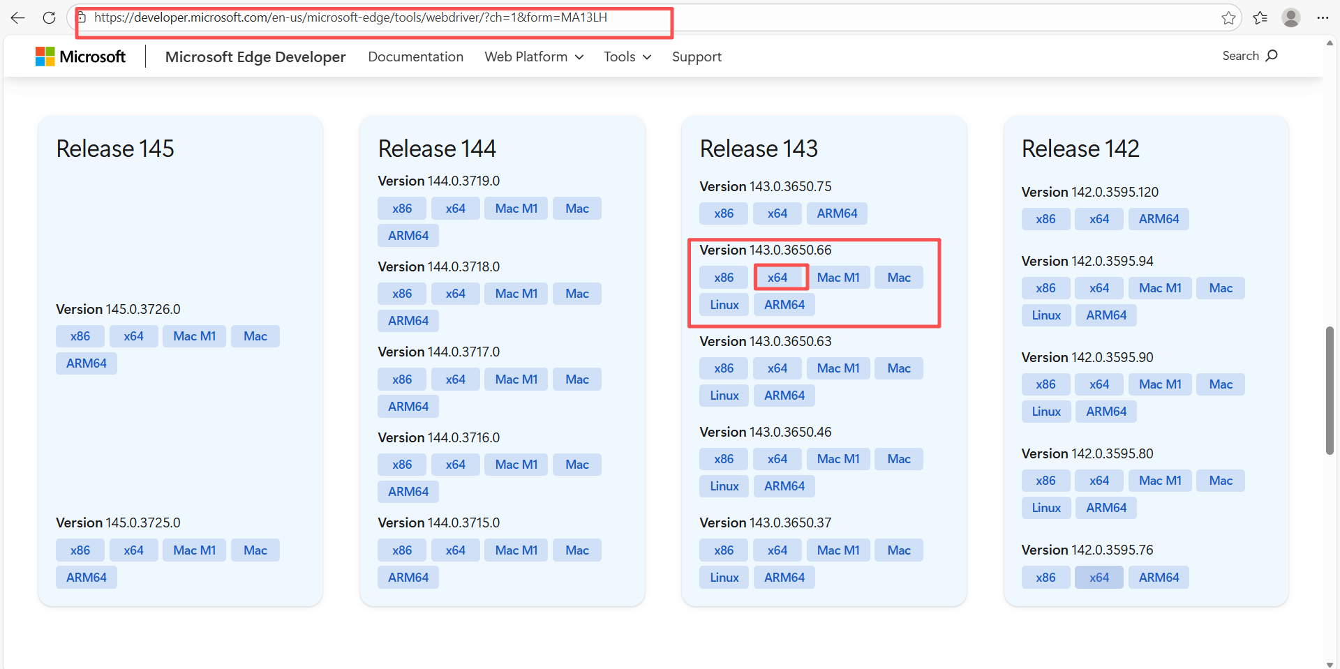
Task: Download ARM64 for Version 145.0.3726.0
Action: click(x=87, y=363)
